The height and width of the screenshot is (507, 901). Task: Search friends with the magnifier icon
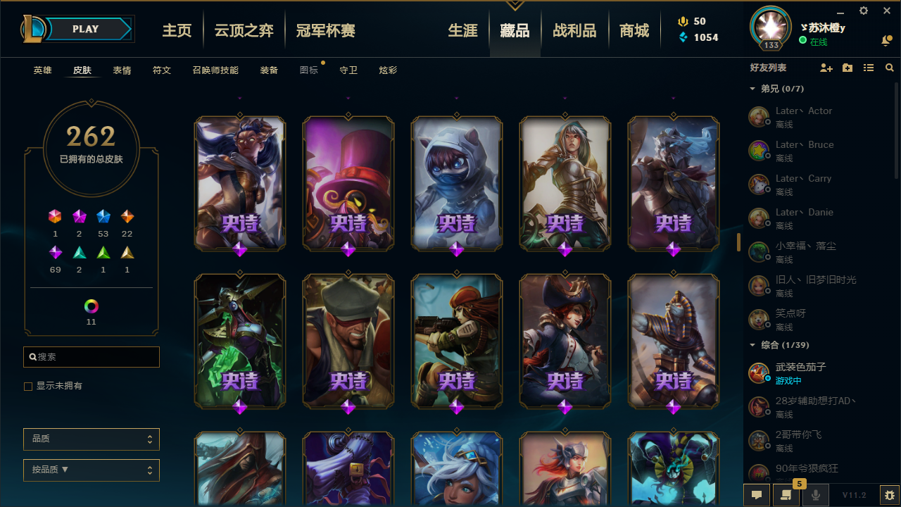click(x=890, y=68)
